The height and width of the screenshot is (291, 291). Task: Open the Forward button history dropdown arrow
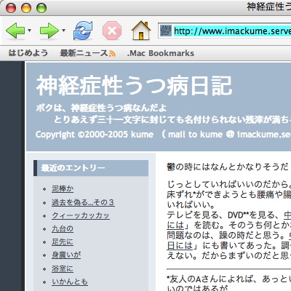(63, 31)
